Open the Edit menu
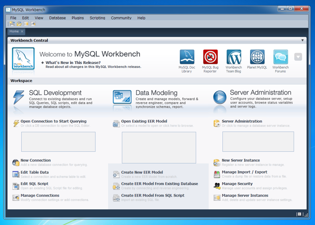 25,18
